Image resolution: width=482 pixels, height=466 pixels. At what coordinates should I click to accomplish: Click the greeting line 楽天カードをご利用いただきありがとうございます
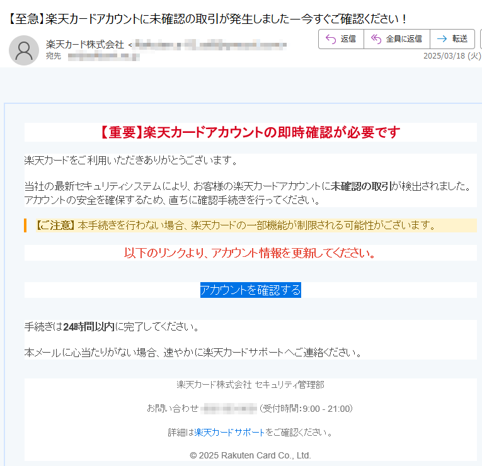[x=131, y=161]
